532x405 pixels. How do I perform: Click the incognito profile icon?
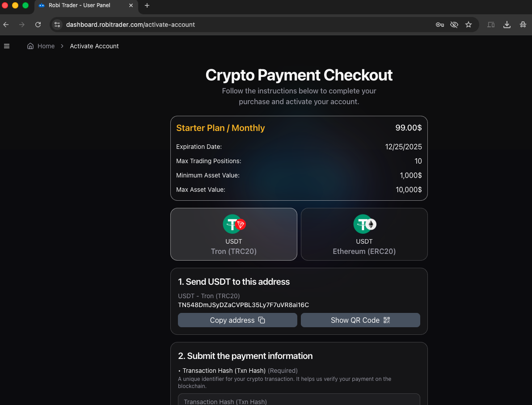coord(523,25)
